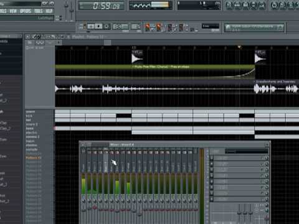Mute mixer Insert 3 track
299x224 pixels.
click(x=100, y=196)
